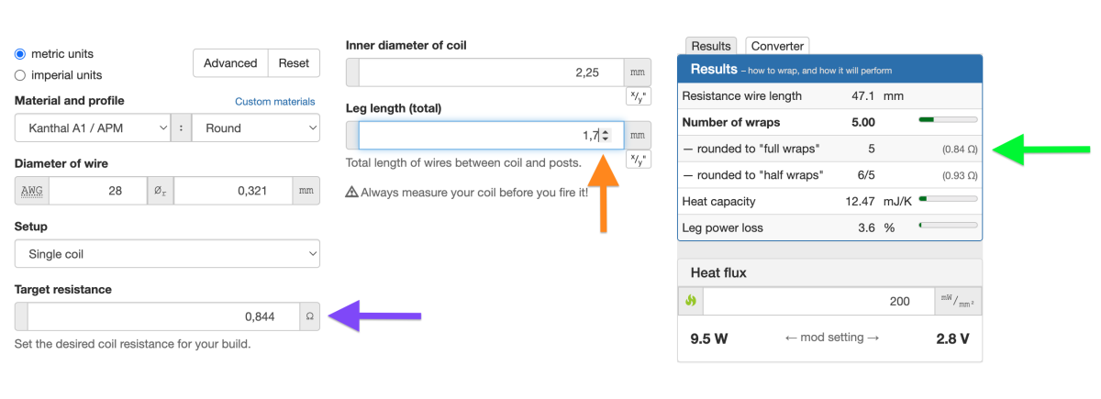Click the warning triangle icon
Viewport: 1101px width, 399px height.
pos(351,193)
